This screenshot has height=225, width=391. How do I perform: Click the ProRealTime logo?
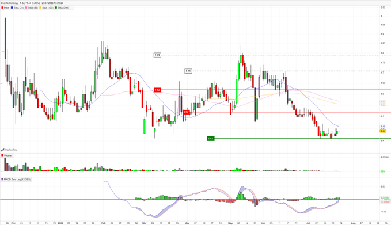9,150
